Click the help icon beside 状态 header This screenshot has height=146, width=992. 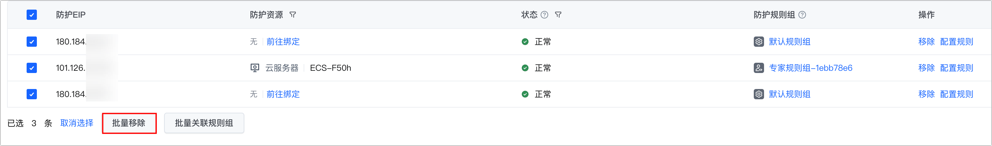click(x=544, y=15)
